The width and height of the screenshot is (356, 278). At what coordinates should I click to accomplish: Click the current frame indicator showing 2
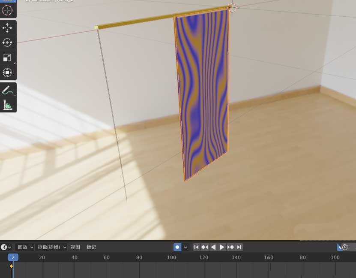pyautogui.click(x=12, y=257)
